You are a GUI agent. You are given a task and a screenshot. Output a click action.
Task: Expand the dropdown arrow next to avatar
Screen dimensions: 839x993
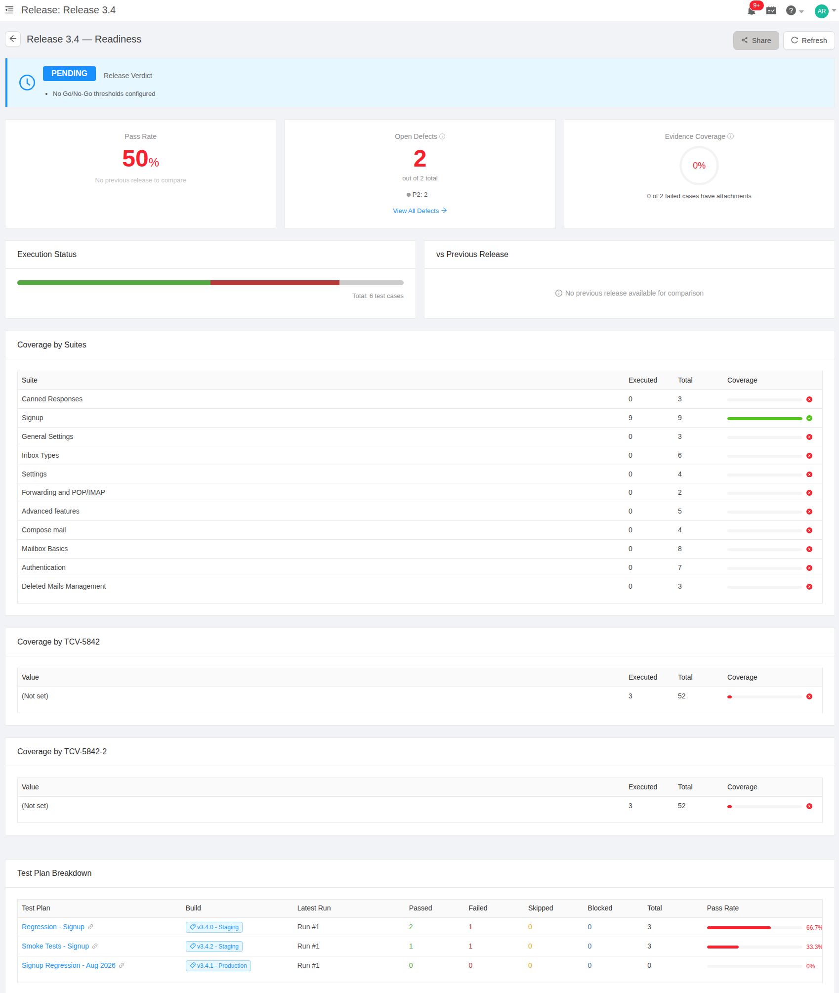pyautogui.click(x=834, y=10)
